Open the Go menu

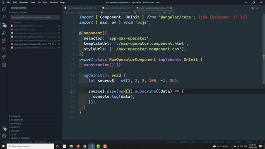pyautogui.click(x=39, y=2)
